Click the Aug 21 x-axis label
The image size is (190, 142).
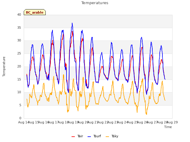(93, 122)
